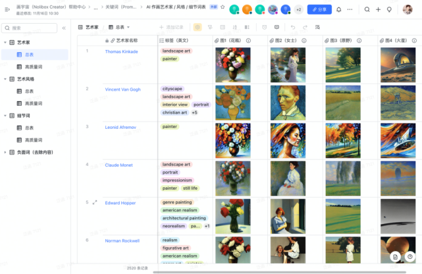The image size is (422, 274).
Task: Open the sort tool icon
Action: point(234,27)
